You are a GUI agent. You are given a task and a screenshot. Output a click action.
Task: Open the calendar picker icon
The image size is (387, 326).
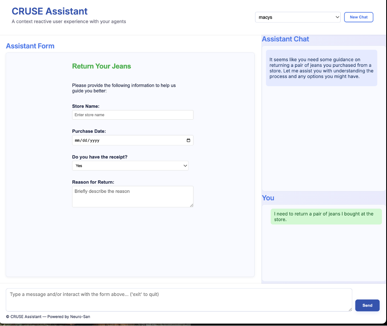tap(188, 140)
